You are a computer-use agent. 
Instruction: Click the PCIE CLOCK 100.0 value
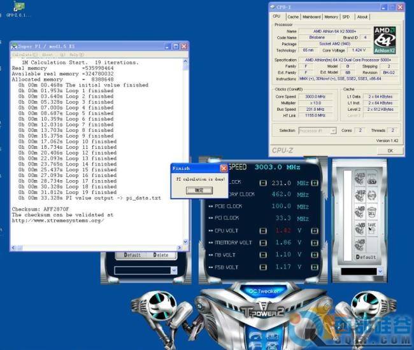pyautogui.click(x=281, y=206)
